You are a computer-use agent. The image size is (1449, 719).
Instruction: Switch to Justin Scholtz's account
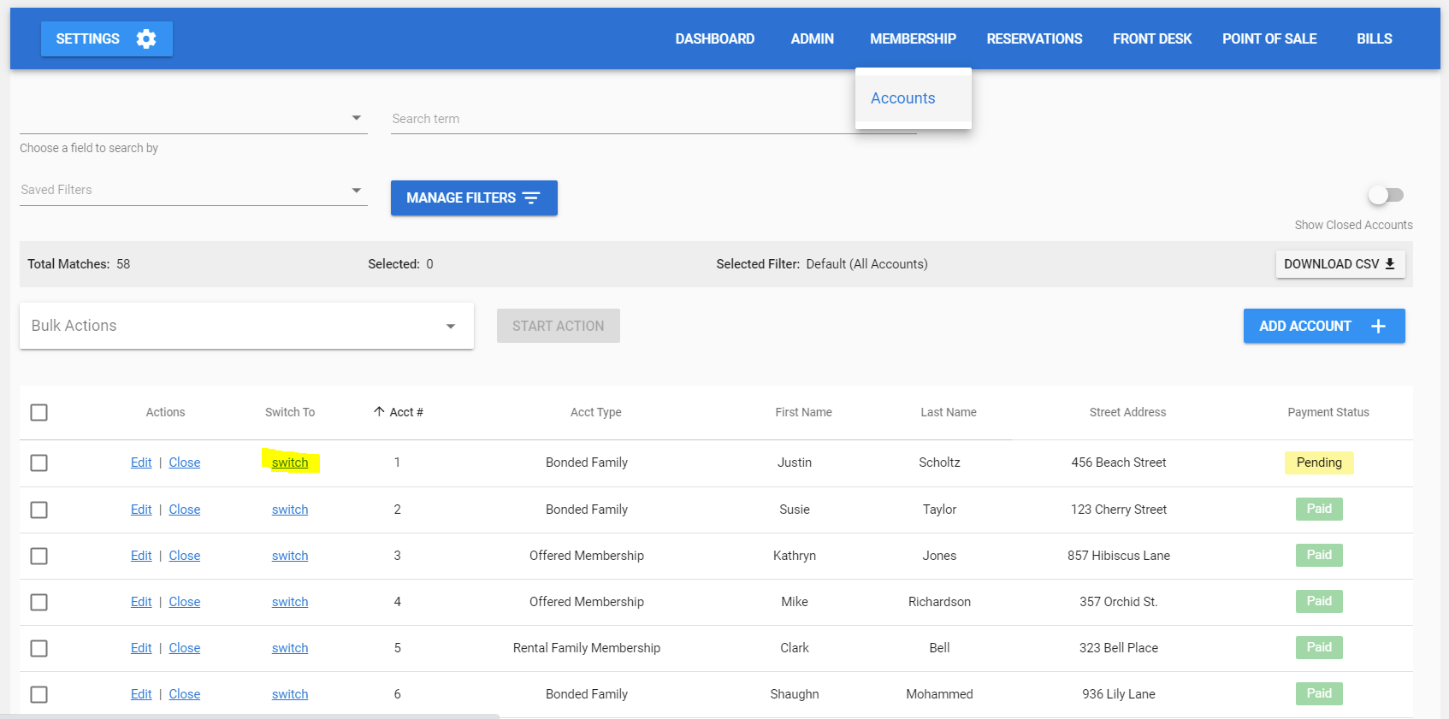click(290, 463)
